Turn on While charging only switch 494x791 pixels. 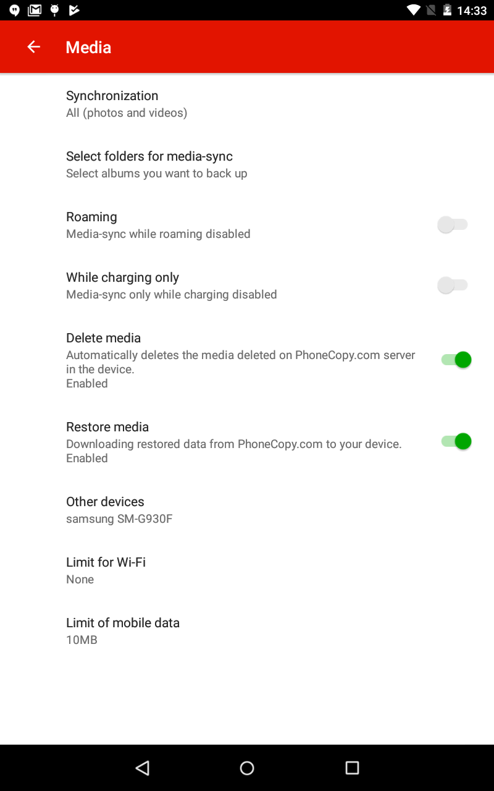[453, 286]
